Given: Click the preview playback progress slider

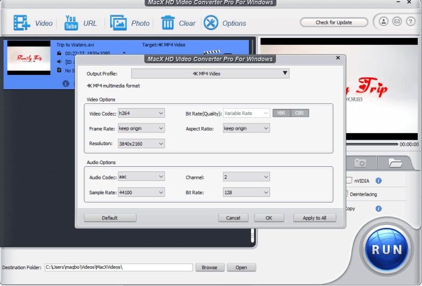Looking at the screenshot, I should click(x=372, y=145).
